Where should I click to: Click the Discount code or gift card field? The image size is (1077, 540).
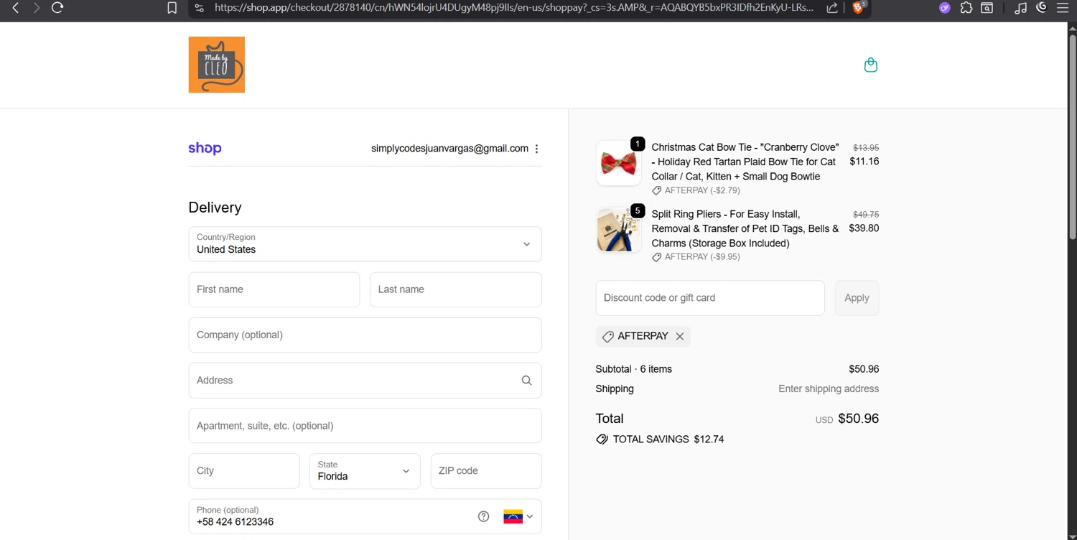point(710,298)
